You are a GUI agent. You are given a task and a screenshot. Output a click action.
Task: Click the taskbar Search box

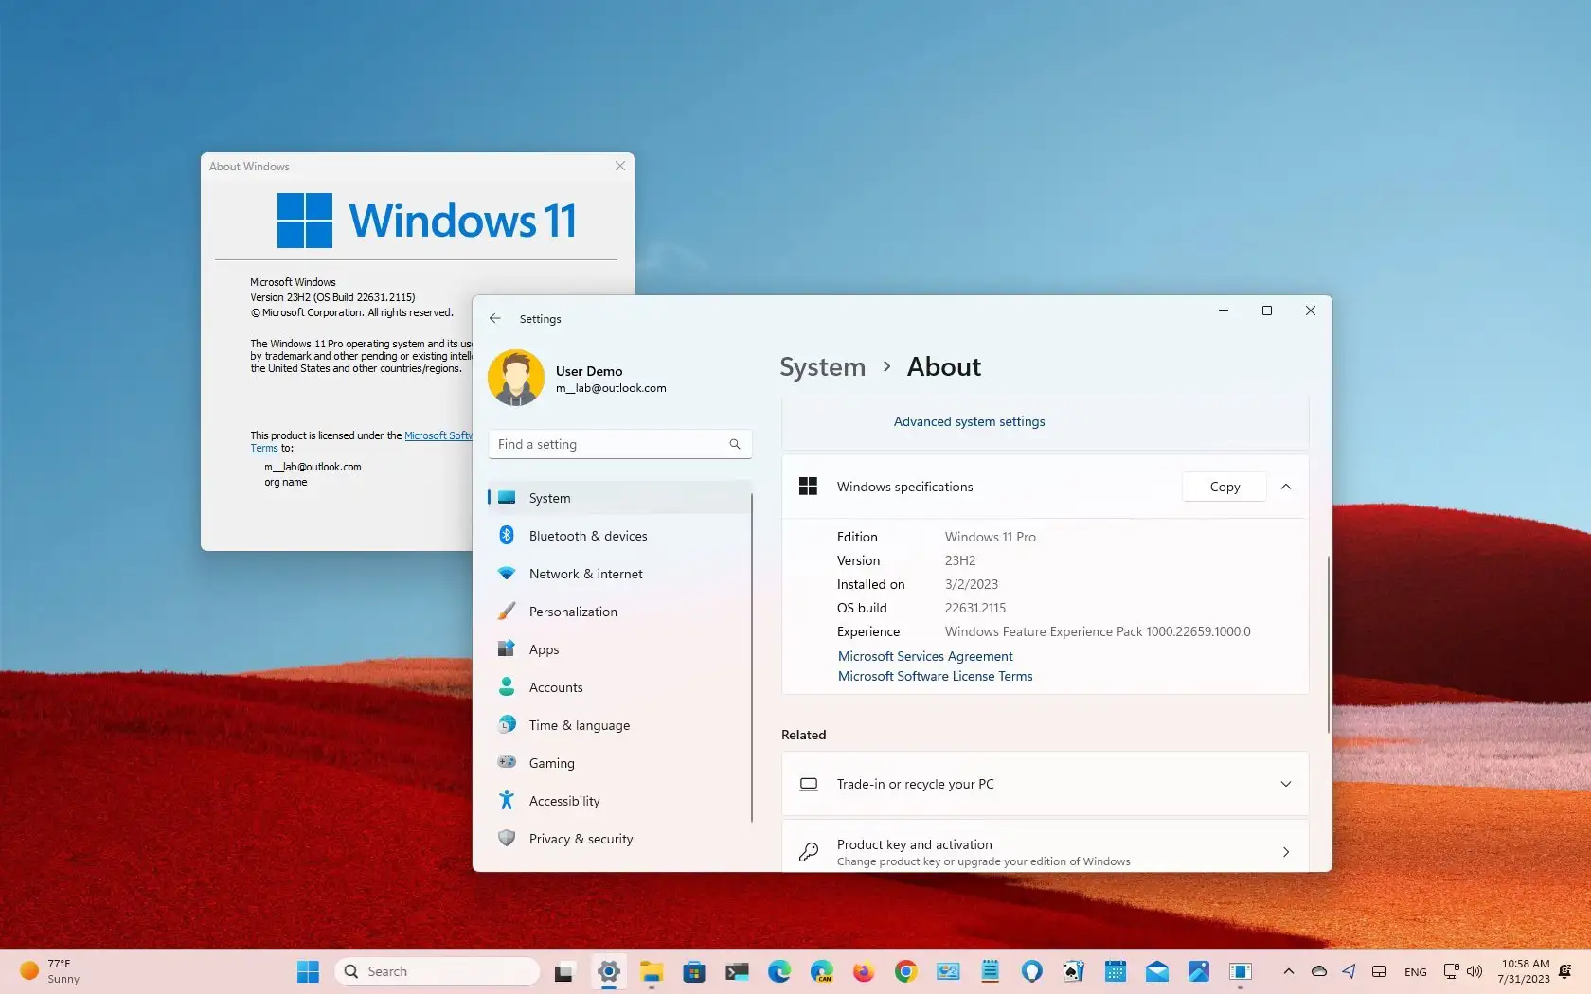pos(438,971)
